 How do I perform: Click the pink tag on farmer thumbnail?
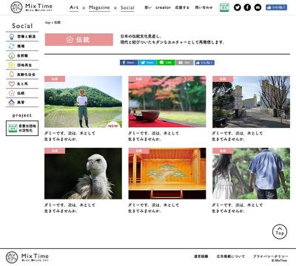pos(55,79)
